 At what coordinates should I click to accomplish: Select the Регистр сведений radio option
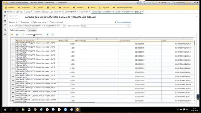click(x=48, y=22)
